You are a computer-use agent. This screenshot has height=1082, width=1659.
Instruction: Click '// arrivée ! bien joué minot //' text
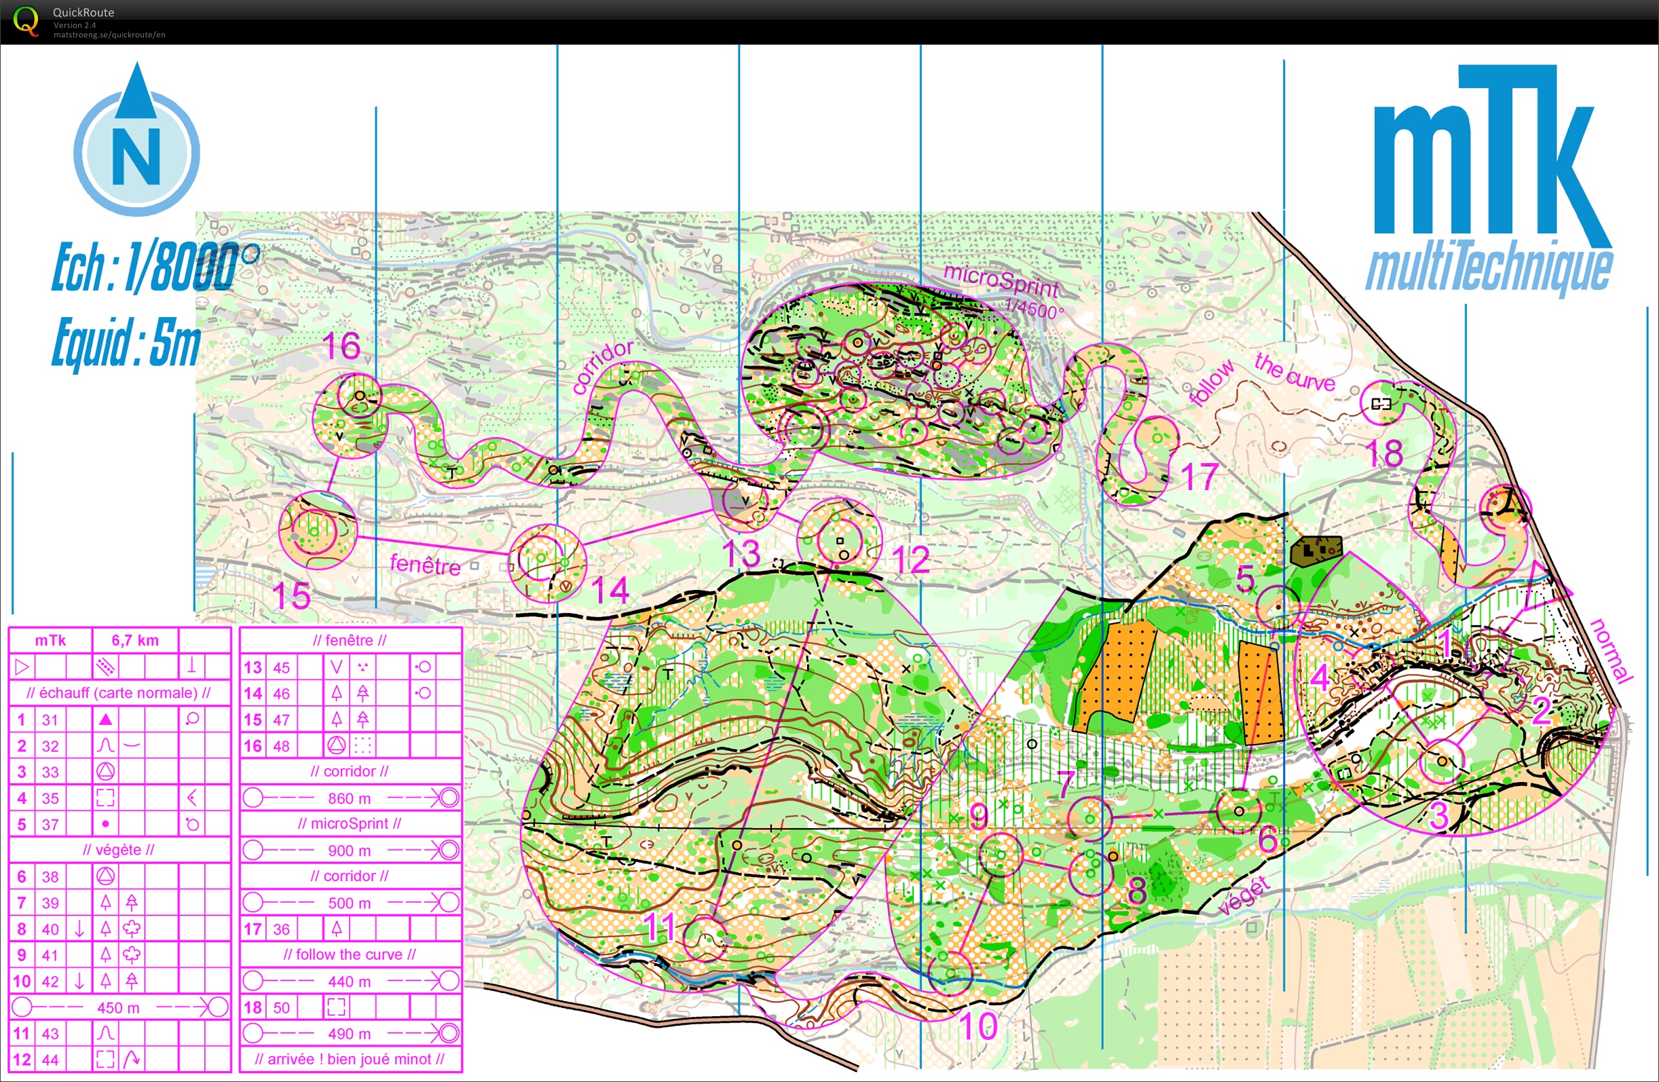point(349,1060)
